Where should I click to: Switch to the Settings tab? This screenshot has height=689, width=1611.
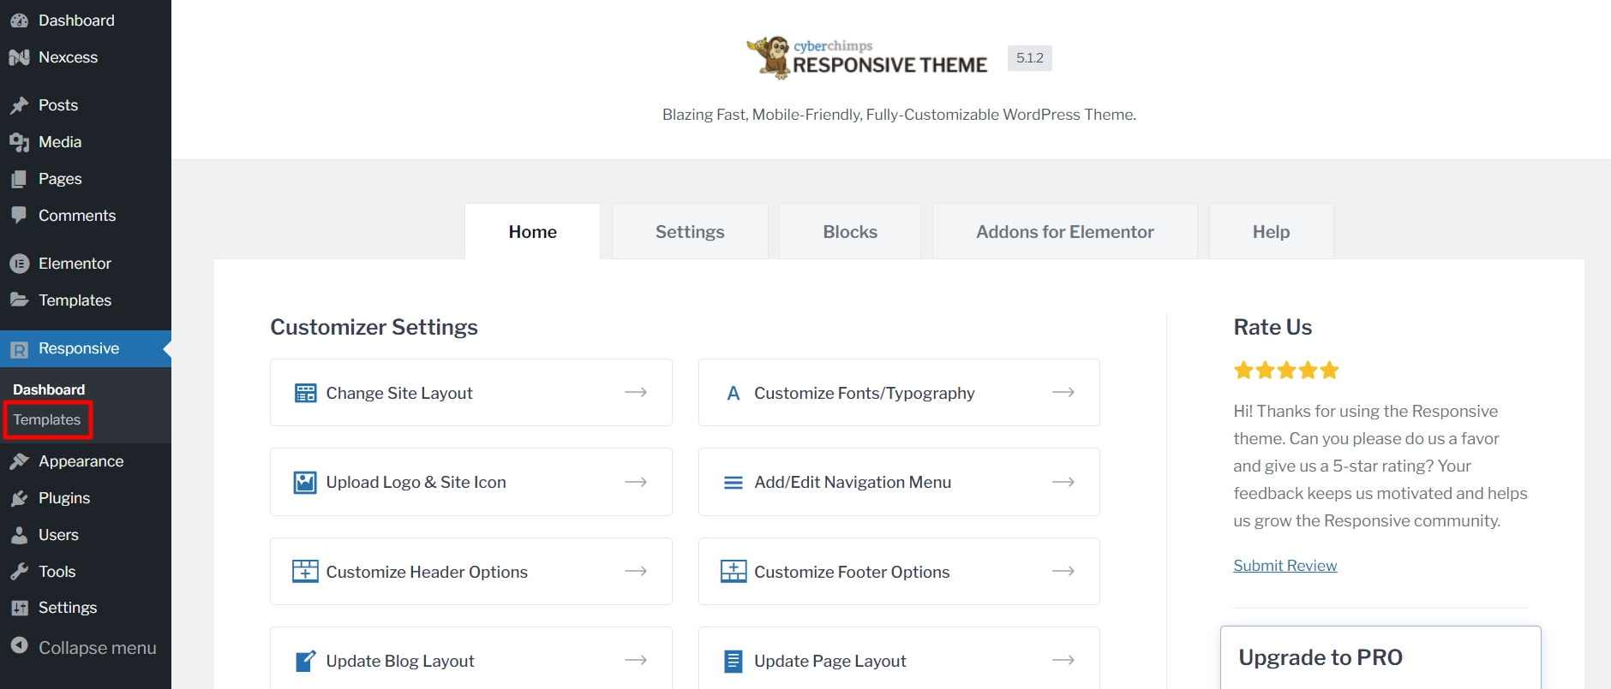(x=690, y=231)
